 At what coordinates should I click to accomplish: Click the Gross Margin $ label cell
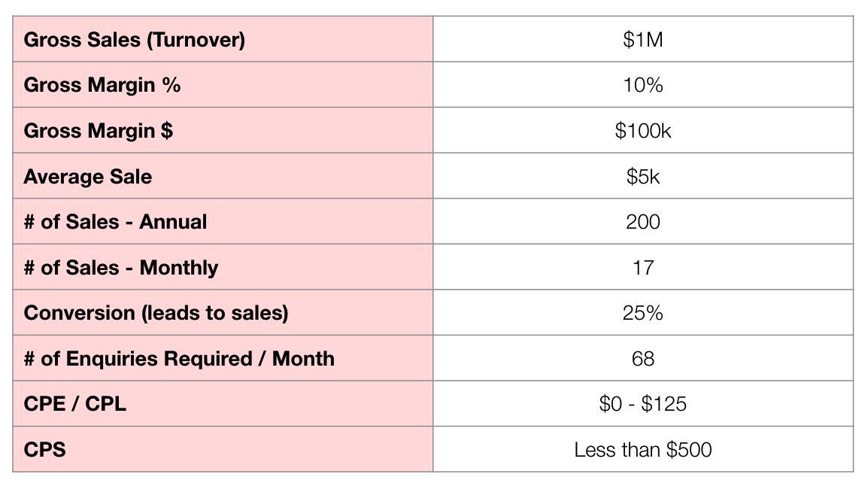click(99, 131)
